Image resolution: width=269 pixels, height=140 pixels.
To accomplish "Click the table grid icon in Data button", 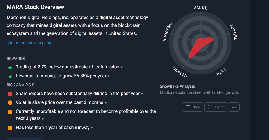I will pos(188,107).
